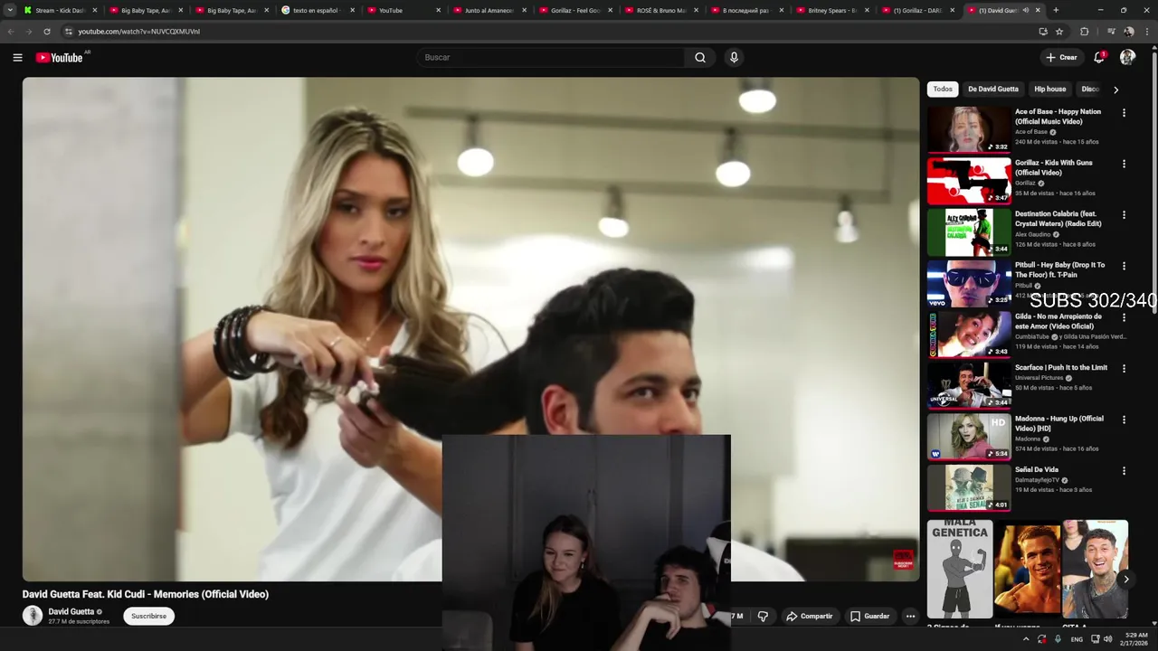
Task: Open options menu for Ace of Base video
Action: click(x=1124, y=113)
